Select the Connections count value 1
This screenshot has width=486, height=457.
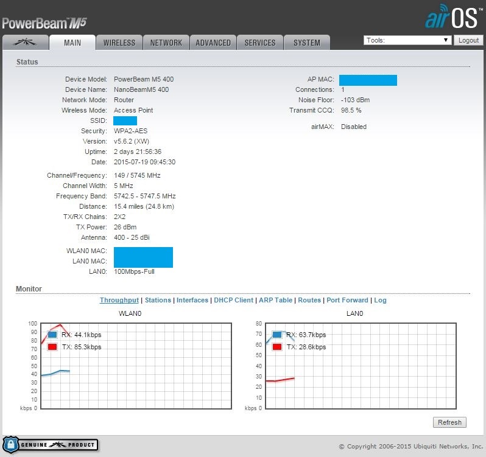click(x=343, y=89)
